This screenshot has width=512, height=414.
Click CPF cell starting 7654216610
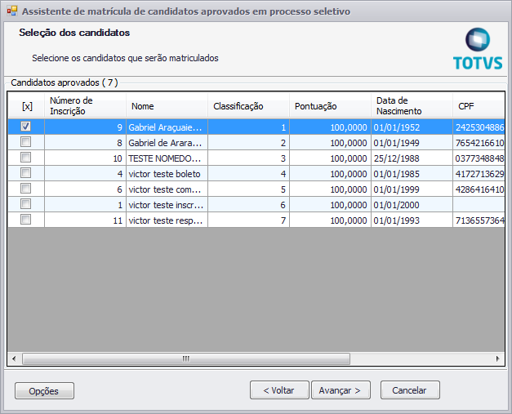[x=479, y=143]
